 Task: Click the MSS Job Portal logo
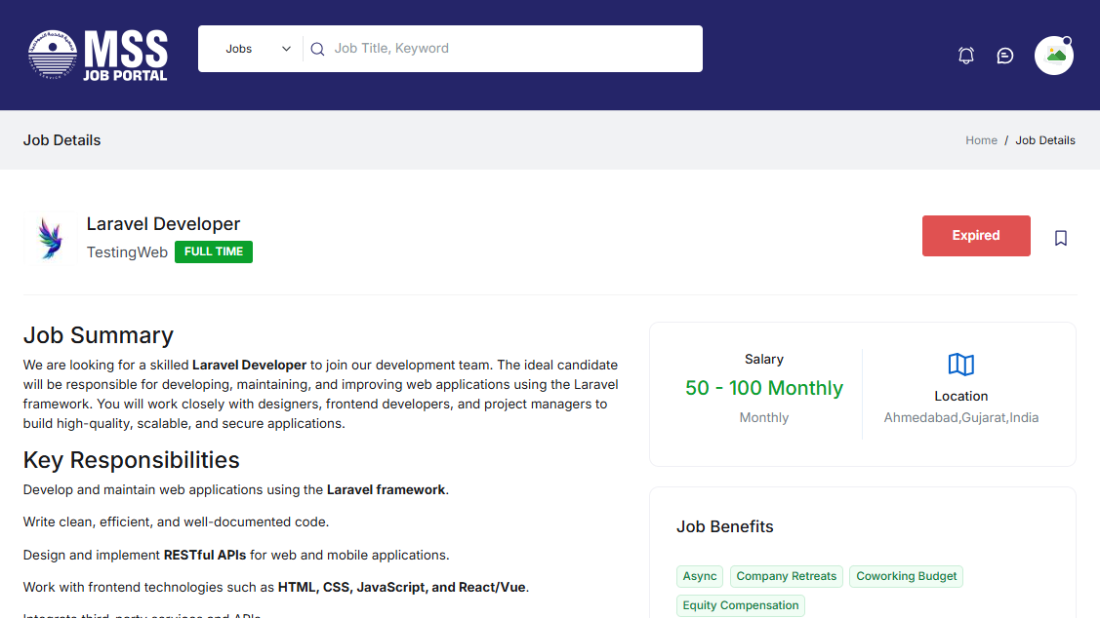(x=98, y=55)
